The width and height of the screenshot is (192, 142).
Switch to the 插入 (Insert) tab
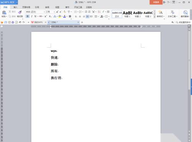click(x=15, y=7)
